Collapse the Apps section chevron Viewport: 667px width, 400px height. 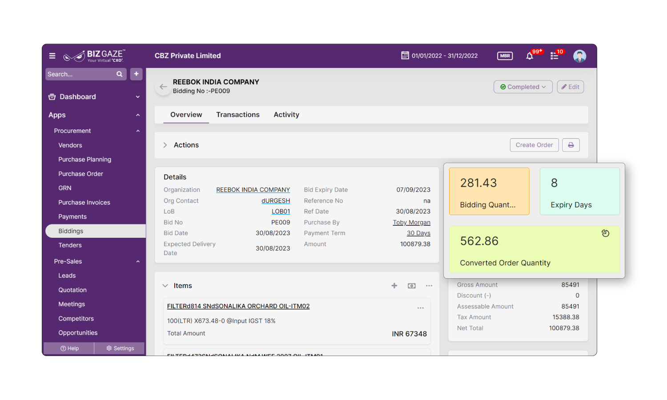pos(138,115)
